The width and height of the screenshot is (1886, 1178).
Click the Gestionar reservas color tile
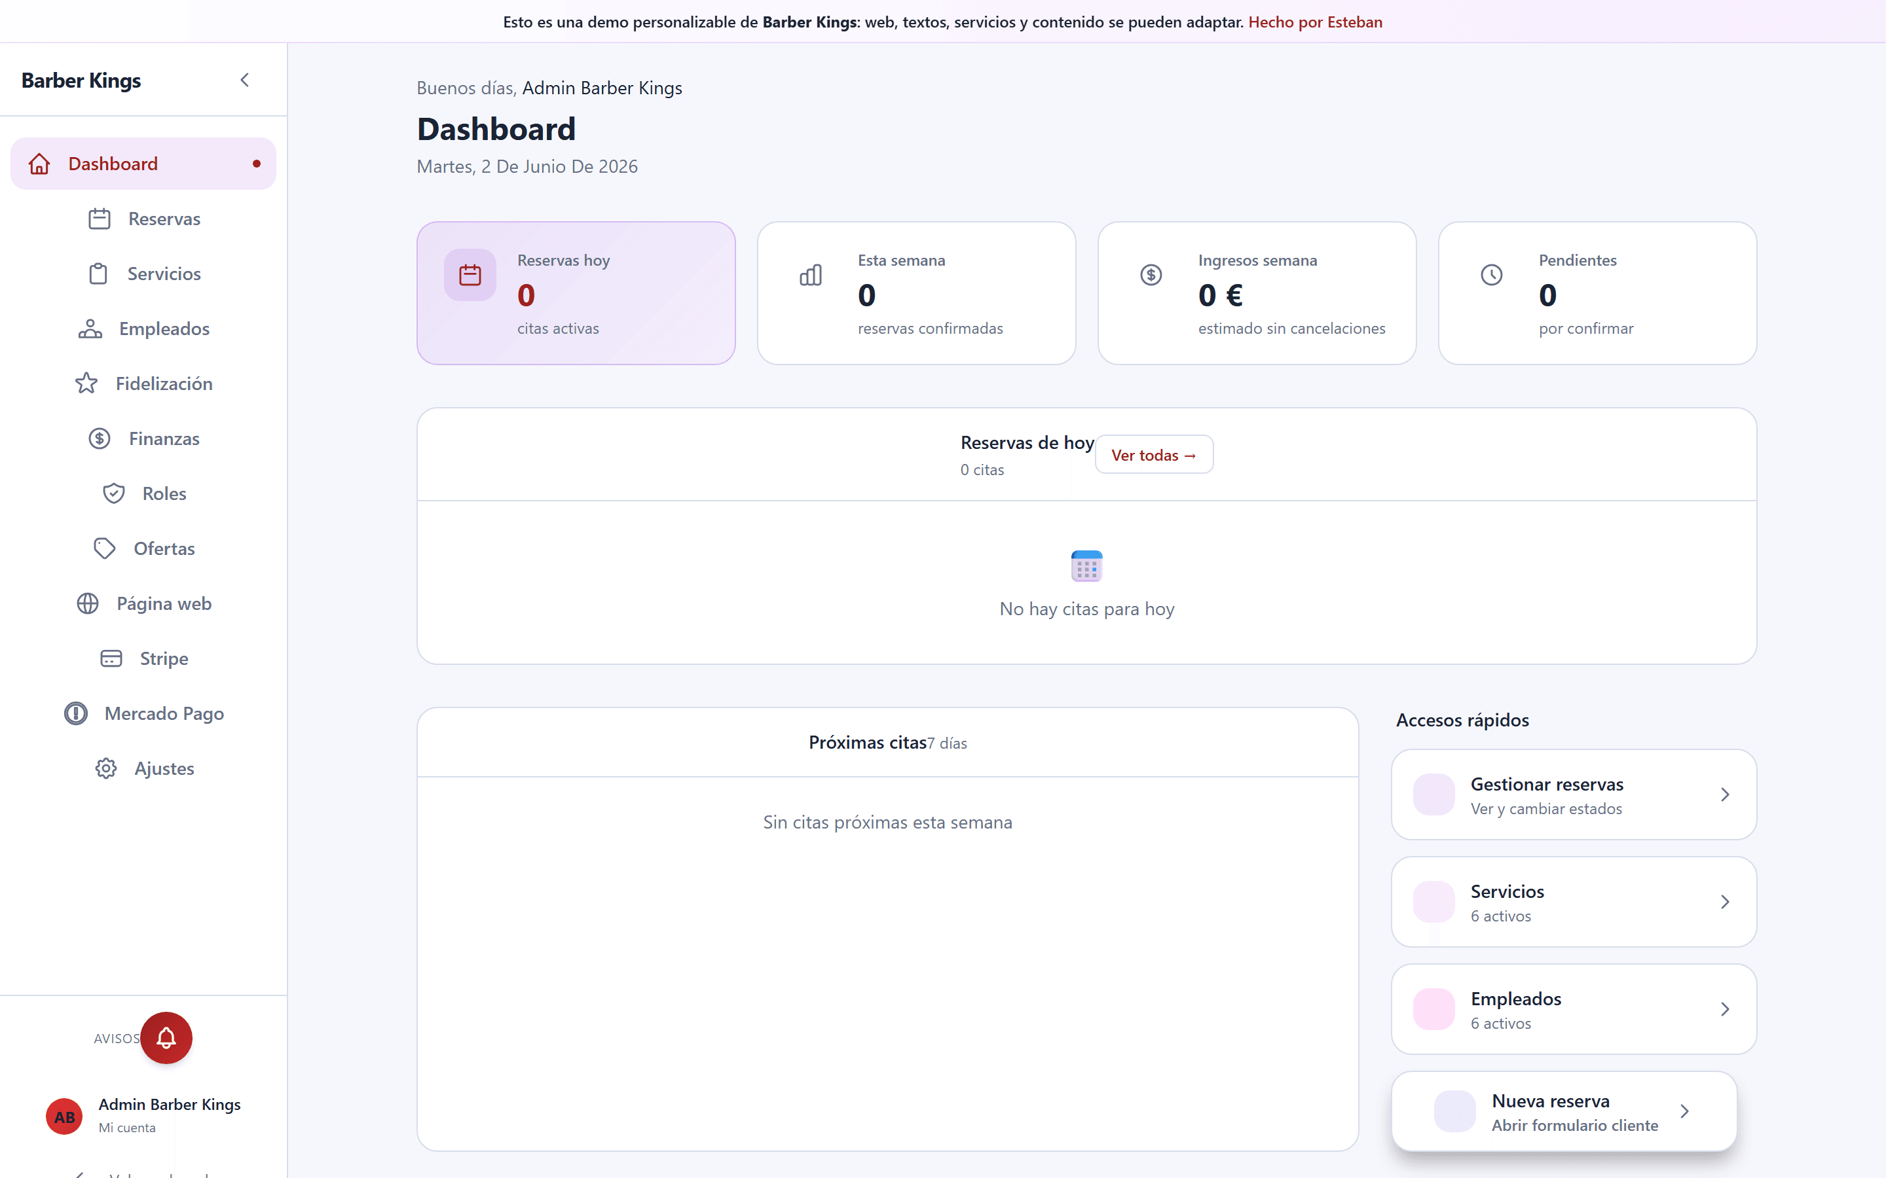[x=1434, y=794]
